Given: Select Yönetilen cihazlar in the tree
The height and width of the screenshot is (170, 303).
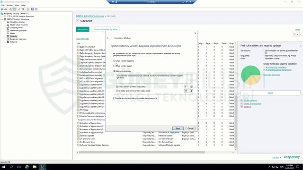Looking at the screenshot, I should (x=17, y=22).
